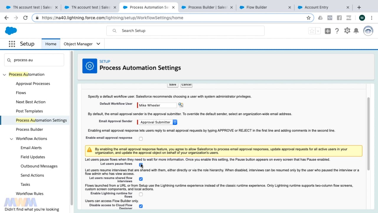Toggle Let users resume shared flow interviews
Screen dimensions: 378x213
pos(141,179)
